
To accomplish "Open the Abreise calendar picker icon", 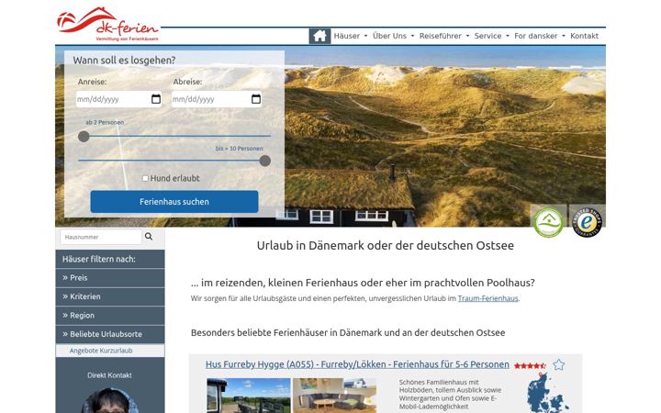I will [256, 99].
